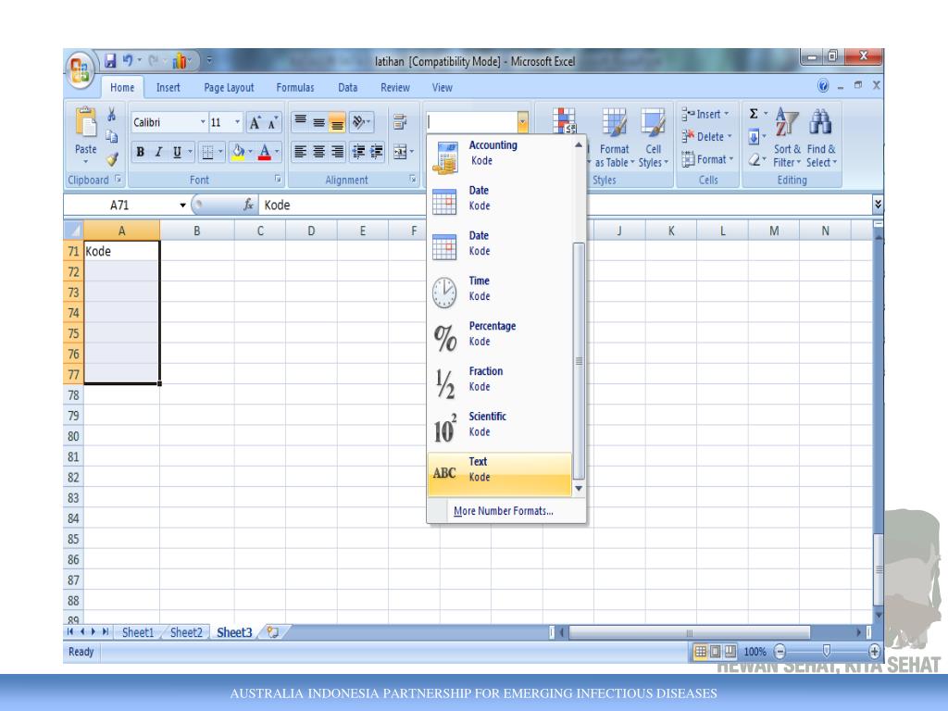Switch to Sheet1 worksheet tab
Viewport: 948px width, 711px height.
(x=138, y=632)
